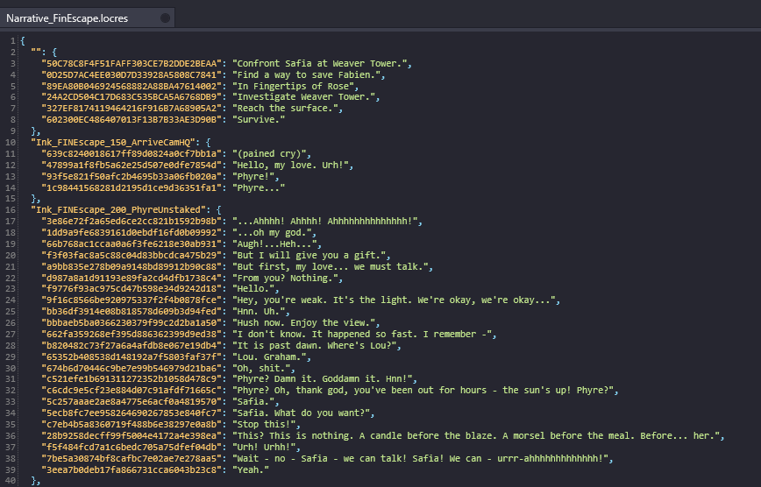Select the Narrative_FinEscape.locres tab
Screen dimensions: 761x487
point(87,18)
